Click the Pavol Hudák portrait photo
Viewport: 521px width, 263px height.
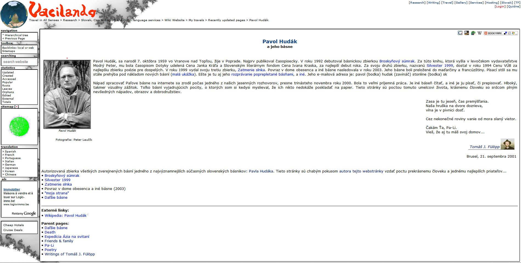pyautogui.click(x=67, y=94)
